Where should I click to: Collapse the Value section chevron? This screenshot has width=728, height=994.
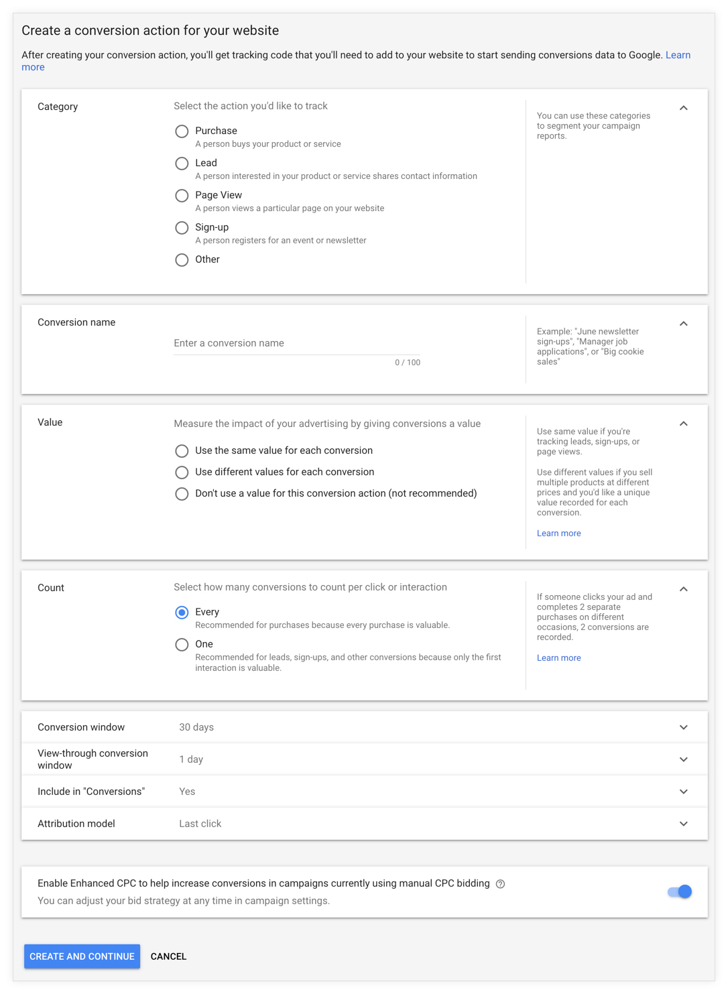(x=684, y=424)
